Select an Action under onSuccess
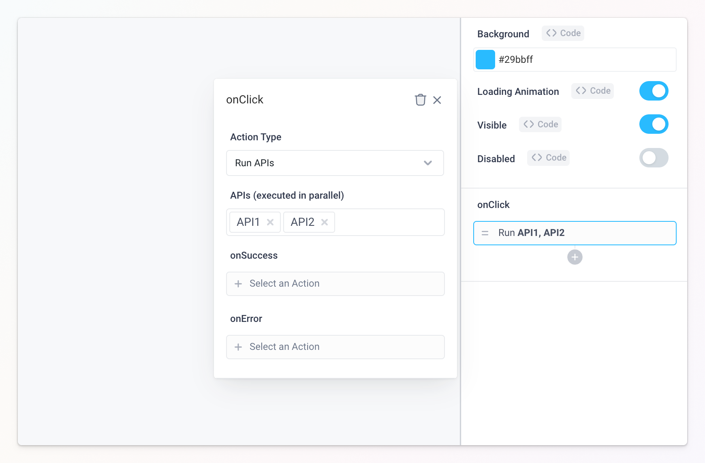 point(335,284)
